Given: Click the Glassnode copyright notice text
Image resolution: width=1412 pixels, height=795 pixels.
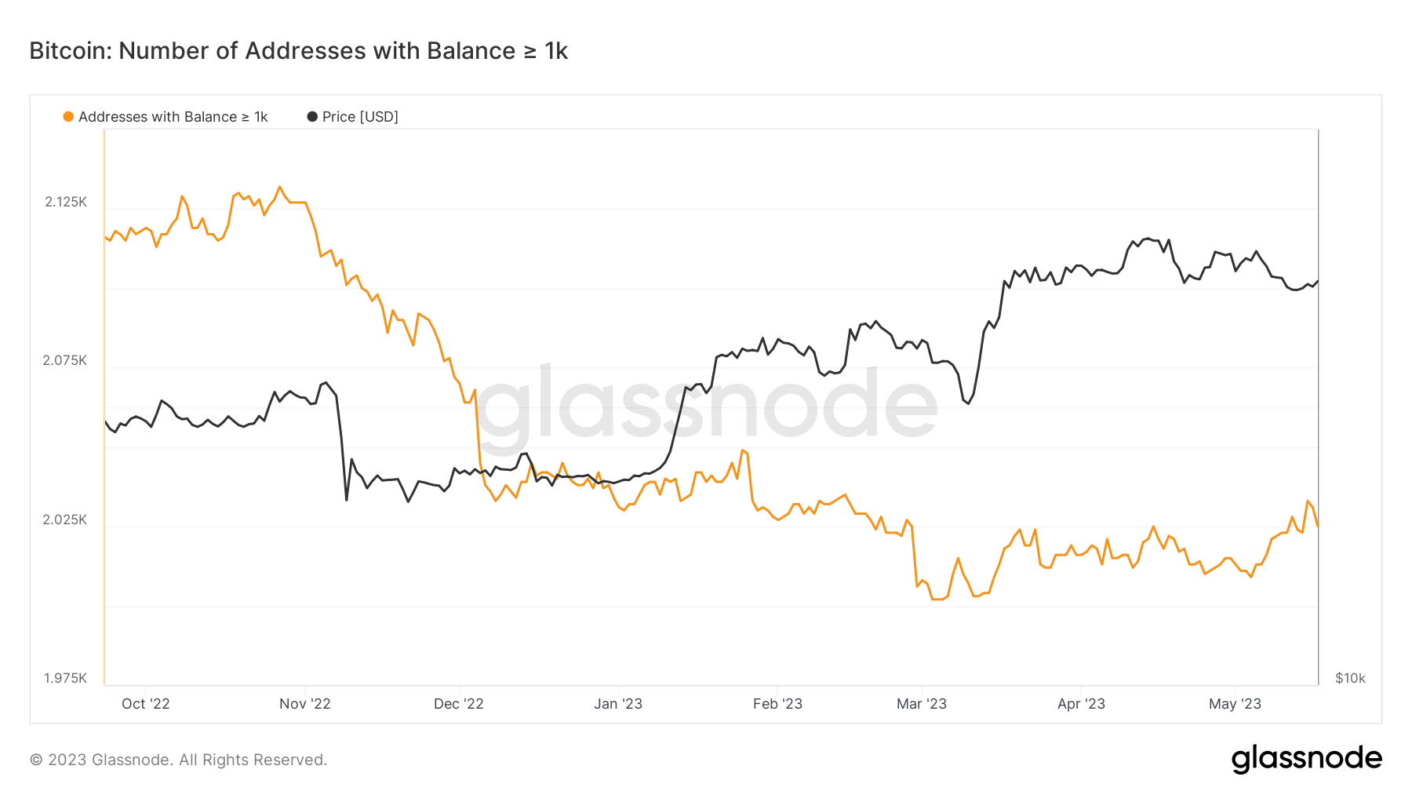Looking at the screenshot, I should pyautogui.click(x=178, y=760).
